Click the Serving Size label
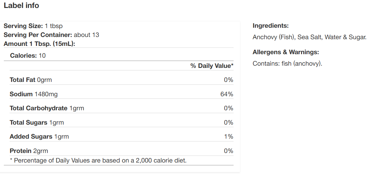The height and width of the screenshot is (174, 386). pyautogui.click(x=23, y=26)
